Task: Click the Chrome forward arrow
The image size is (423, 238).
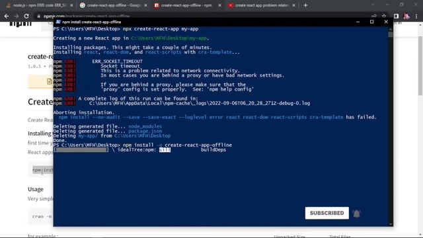Action: (x=17, y=16)
